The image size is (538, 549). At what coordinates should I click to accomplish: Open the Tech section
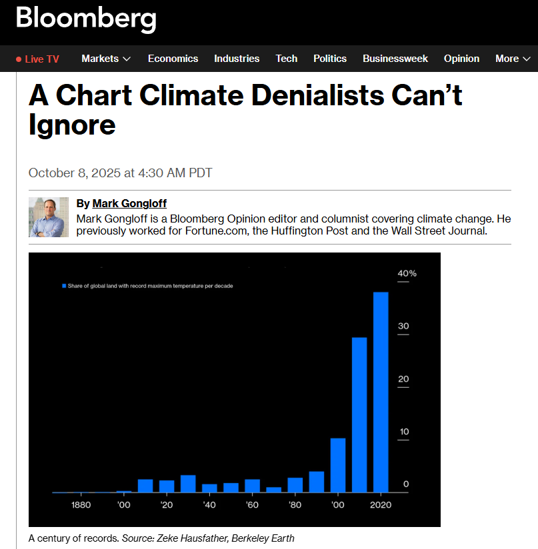click(287, 59)
